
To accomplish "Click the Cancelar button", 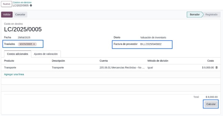I will coord(20,14).
